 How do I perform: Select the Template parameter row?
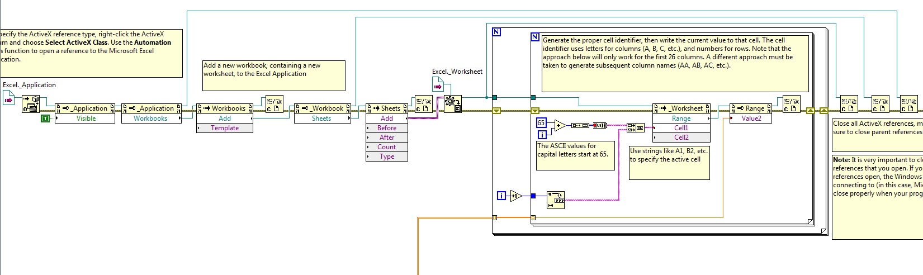coord(225,128)
